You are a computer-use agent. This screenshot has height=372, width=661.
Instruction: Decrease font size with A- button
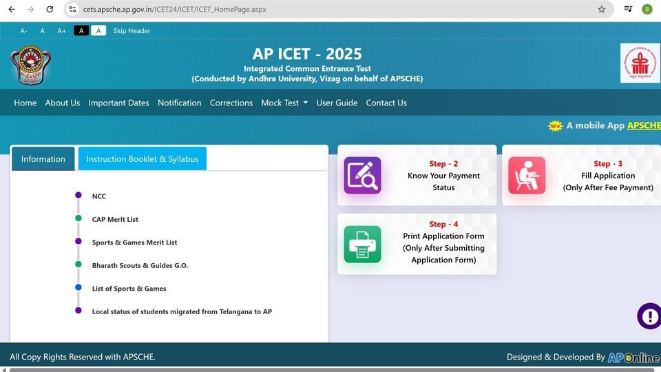pyautogui.click(x=23, y=31)
